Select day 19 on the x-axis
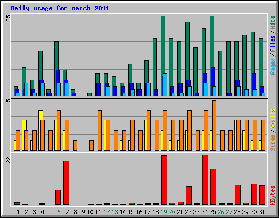The height and width of the screenshot is (218, 279). (163, 212)
